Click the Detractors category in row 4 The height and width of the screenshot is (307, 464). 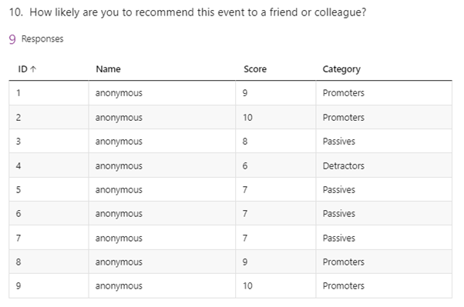click(x=343, y=165)
